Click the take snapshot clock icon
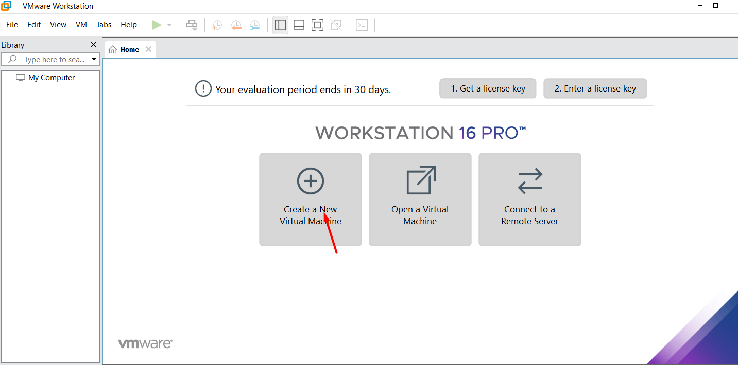 (217, 25)
